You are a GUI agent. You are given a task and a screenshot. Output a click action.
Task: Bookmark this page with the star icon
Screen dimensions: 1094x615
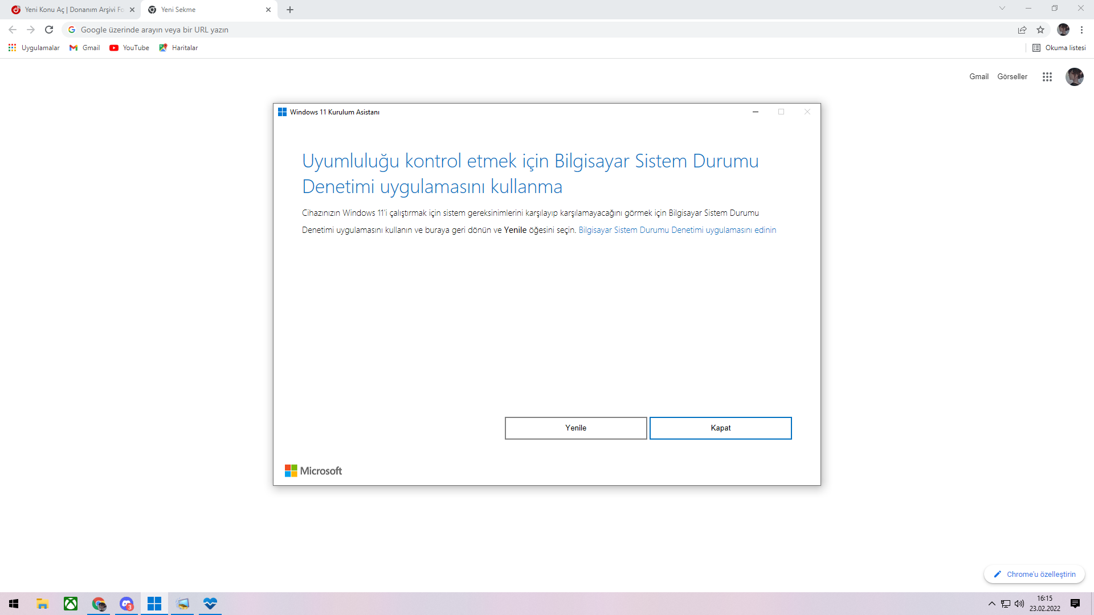coord(1040,30)
